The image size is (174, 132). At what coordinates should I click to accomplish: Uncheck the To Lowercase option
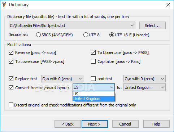tap(11, 62)
